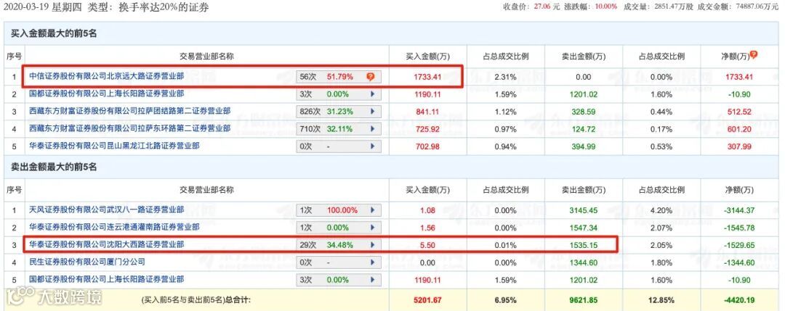
Task: Click net amount -1545.78
Action: pos(740,228)
